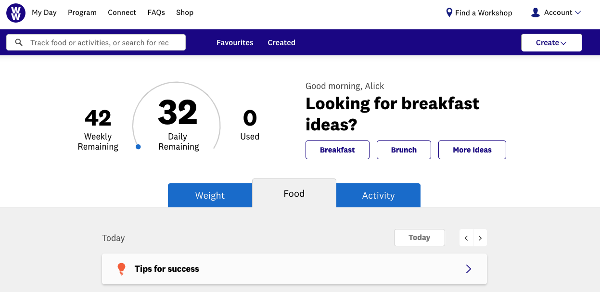This screenshot has height=292, width=600.
Task: Click the blue dot on points dial
Action: [138, 147]
